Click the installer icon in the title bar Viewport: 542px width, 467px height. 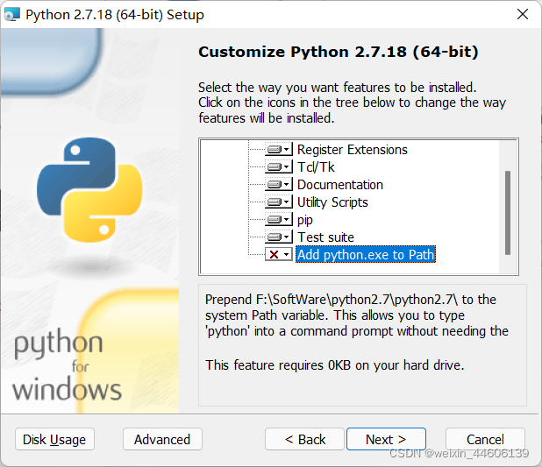pos(11,15)
